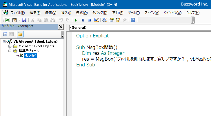Open the Properties Window toolbar icon
The width and height of the screenshot is (211, 116).
111,20
